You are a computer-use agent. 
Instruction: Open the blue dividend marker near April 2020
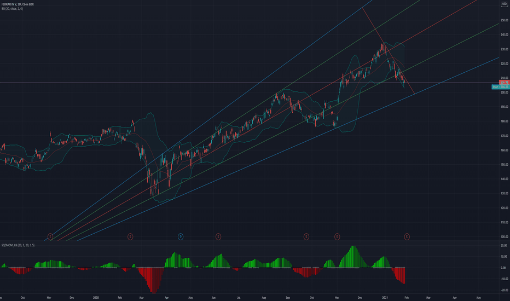click(x=181, y=236)
